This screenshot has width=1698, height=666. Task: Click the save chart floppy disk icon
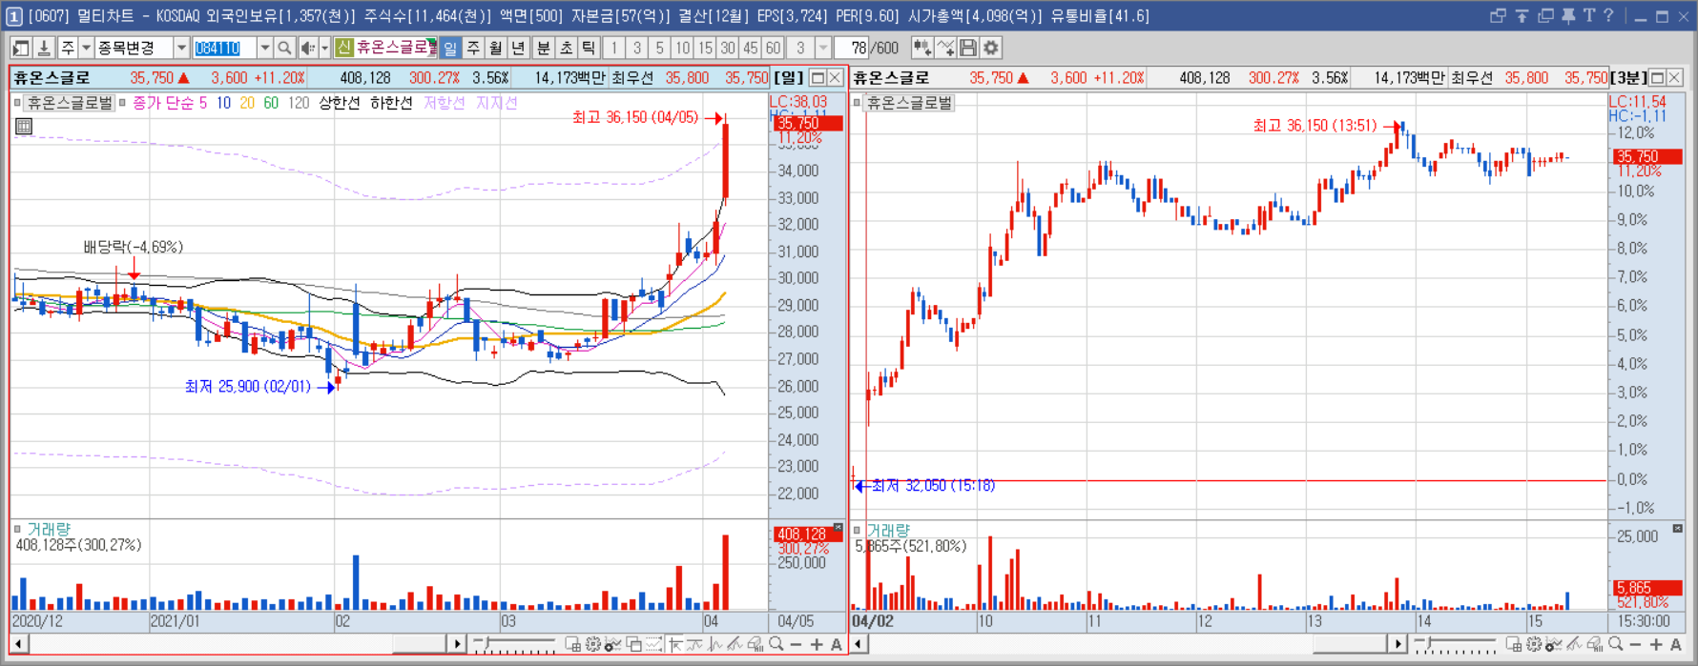[x=968, y=48]
